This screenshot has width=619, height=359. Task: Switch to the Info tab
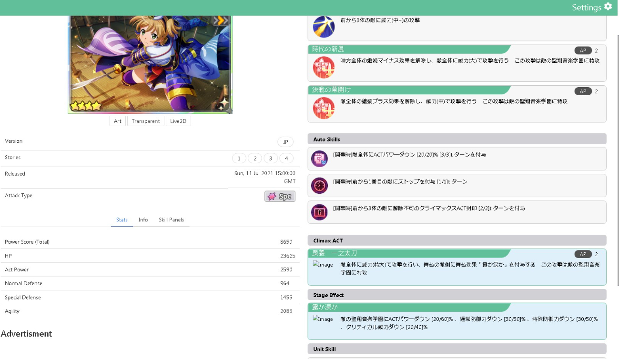click(143, 220)
